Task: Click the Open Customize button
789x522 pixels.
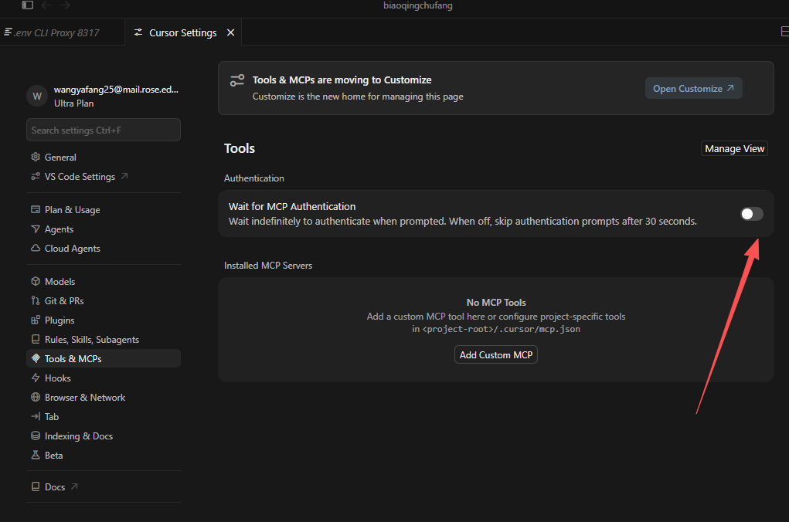Action: point(693,89)
